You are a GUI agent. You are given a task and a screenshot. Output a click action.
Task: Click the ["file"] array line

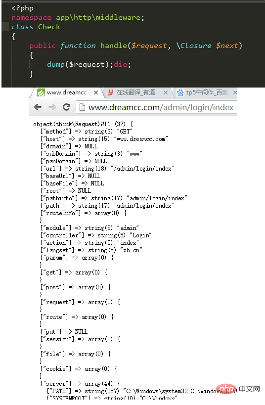[76, 355]
